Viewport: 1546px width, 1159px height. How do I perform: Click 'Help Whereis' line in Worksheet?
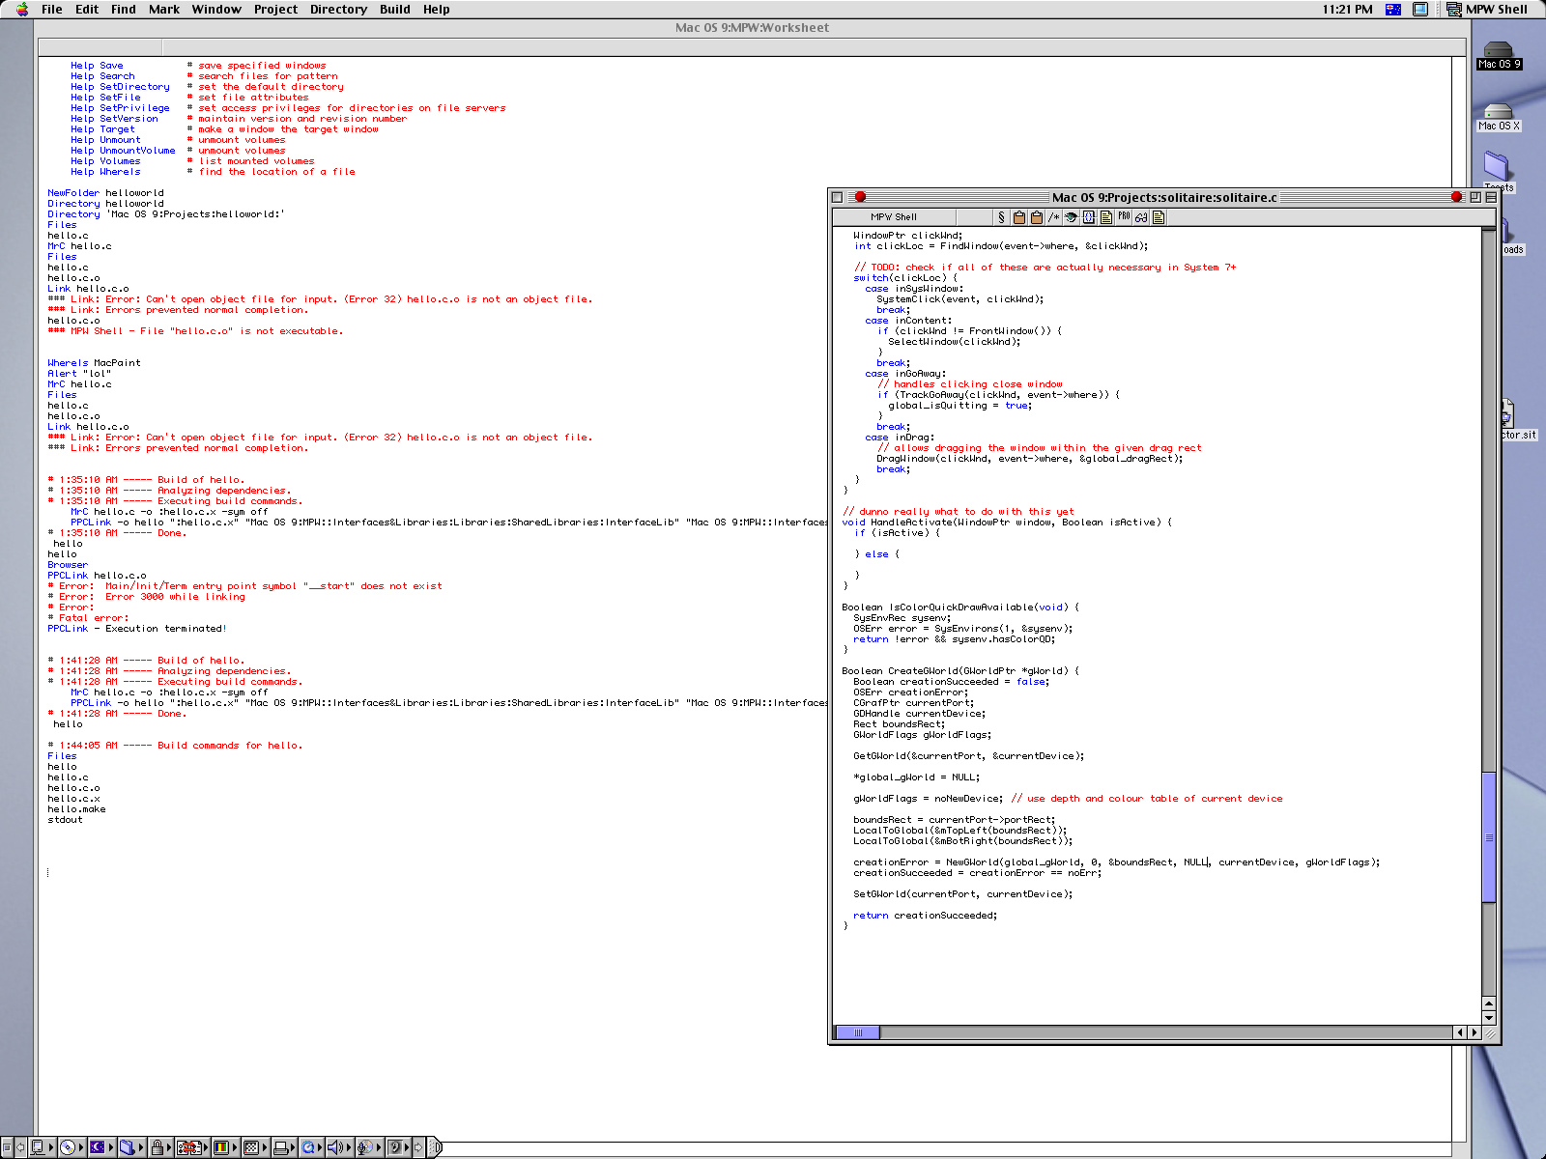pyautogui.click(x=105, y=172)
